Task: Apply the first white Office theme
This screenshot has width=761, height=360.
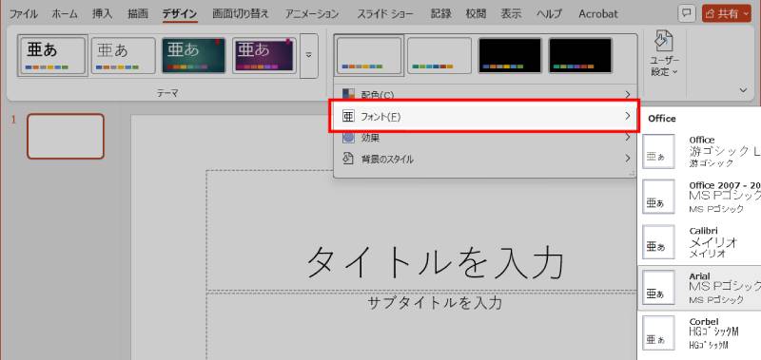Action: [x=53, y=56]
